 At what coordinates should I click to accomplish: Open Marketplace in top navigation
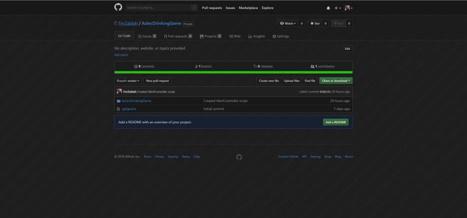pos(248,8)
